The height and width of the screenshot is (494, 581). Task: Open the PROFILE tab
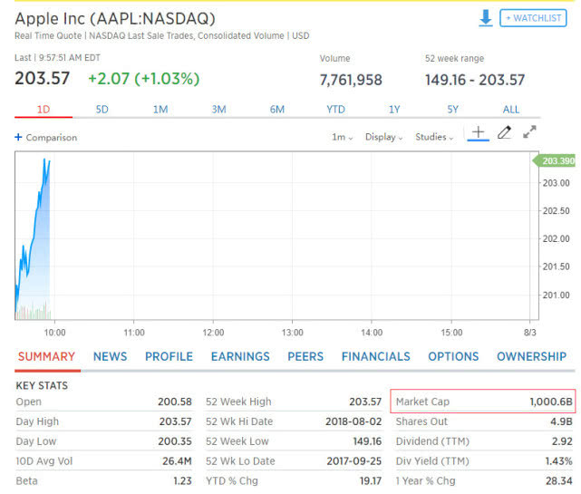click(169, 356)
